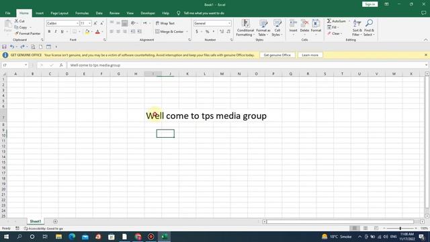Switch to the Data tab

[99, 13]
